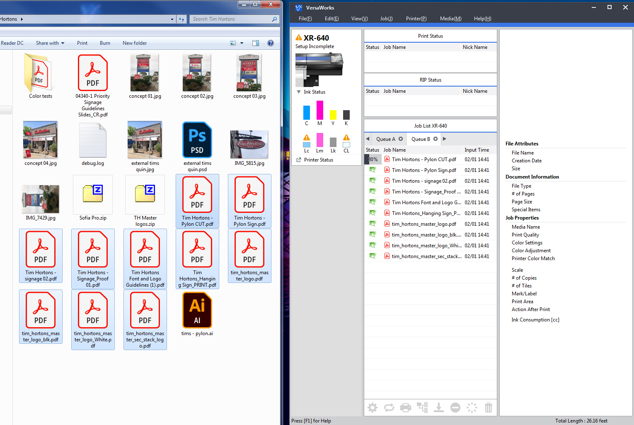Open the Help(H) menu
This screenshot has height=425, width=634.
click(x=482, y=19)
